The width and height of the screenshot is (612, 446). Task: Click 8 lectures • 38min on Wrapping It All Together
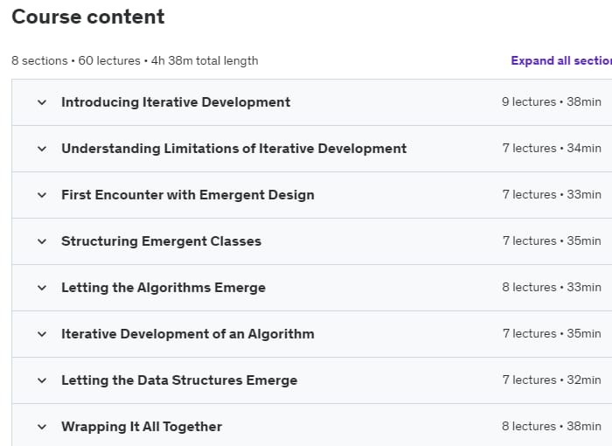click(551, 427)
